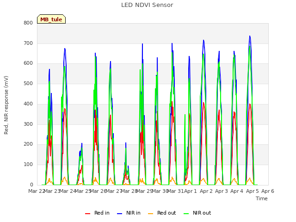Click the 500 y-axis tick label
Image resolution: width=296 pixels, height=222 pixels.
pos(28,83)
